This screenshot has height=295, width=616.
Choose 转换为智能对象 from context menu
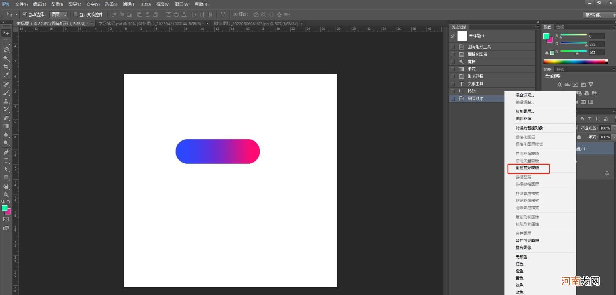(x=529, y=128)
